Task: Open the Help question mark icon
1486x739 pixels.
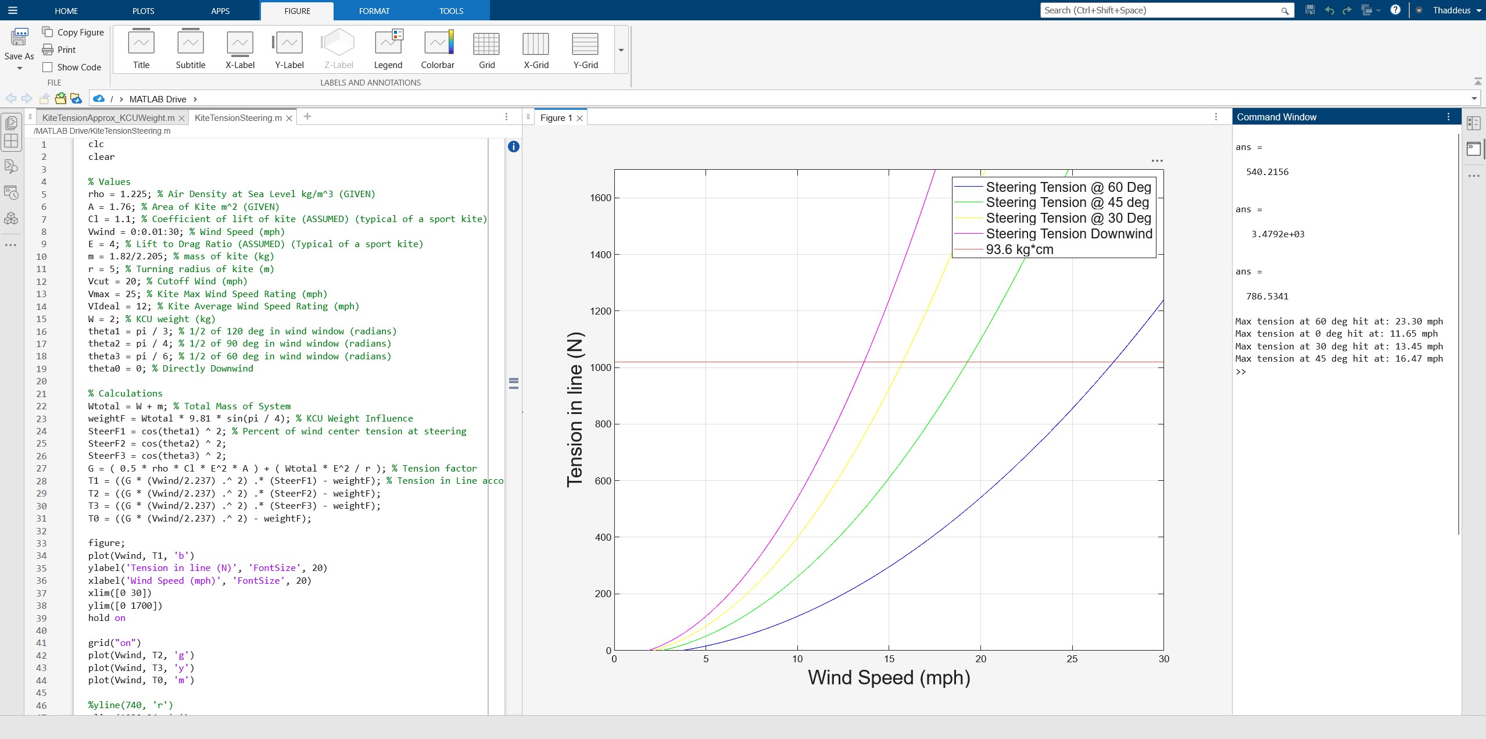Action: pyautogui.click(x=1395, y=10)
